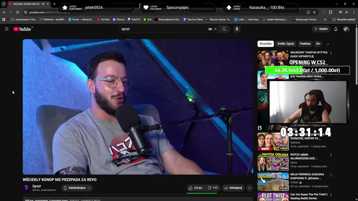Screen dimensions: 358x201
Task: Bookmark this page with the star icon
Action: (314, 12)
